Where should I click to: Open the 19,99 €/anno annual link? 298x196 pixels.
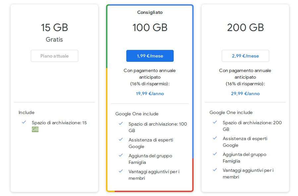(x=150, y=94)
